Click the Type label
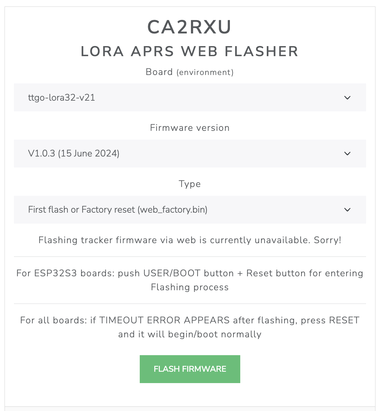 [190, 184]
